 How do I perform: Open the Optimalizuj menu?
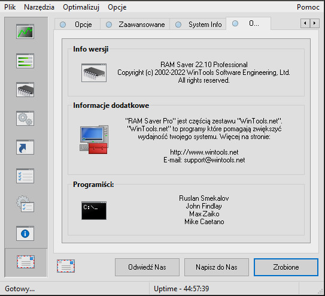click(x=81, y=7)
